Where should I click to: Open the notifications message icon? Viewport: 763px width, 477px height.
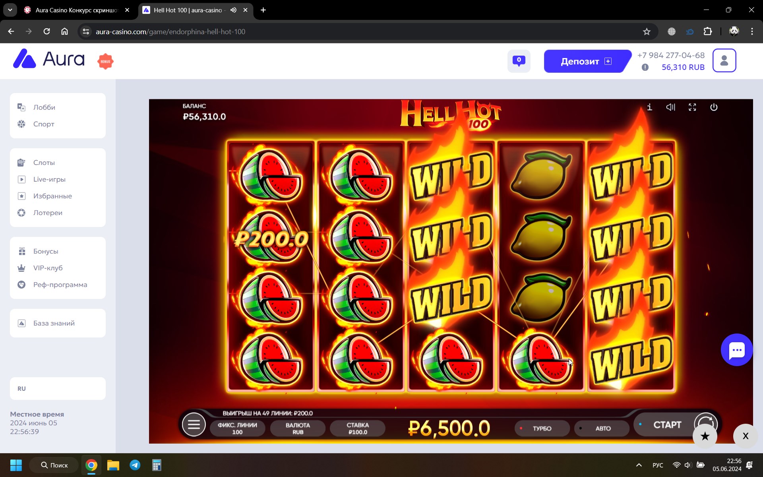[519, 61]
